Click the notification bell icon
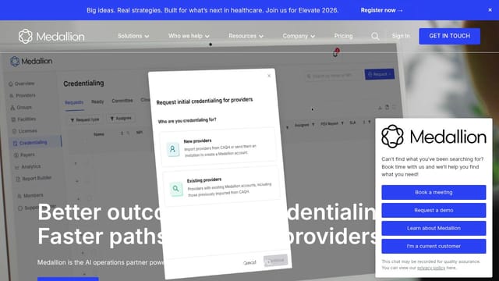Viewport: 499px width, 281px height. (335, 53)
